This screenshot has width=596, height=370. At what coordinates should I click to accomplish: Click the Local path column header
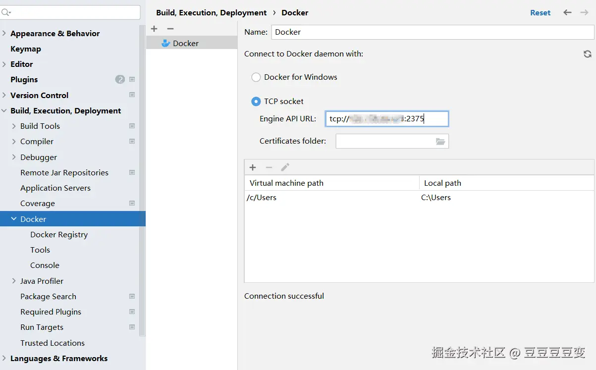[x=506, y=183]
